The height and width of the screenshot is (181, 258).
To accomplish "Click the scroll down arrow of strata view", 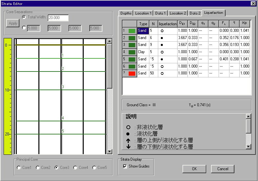I will [x=110, y=151].
